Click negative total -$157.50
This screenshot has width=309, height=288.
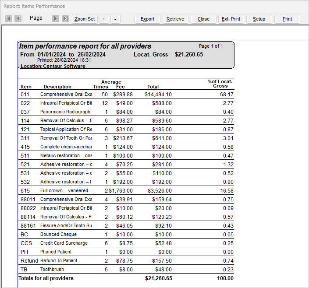161,261
